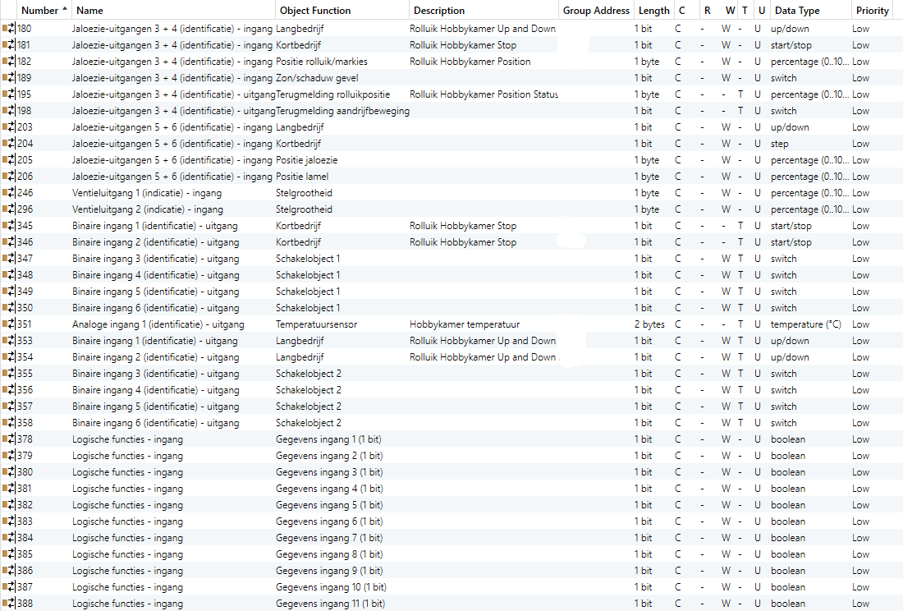Sort by the Object Function column header
Image resolution: width=903 pixels, height=611 pixels.
[342, 11]
